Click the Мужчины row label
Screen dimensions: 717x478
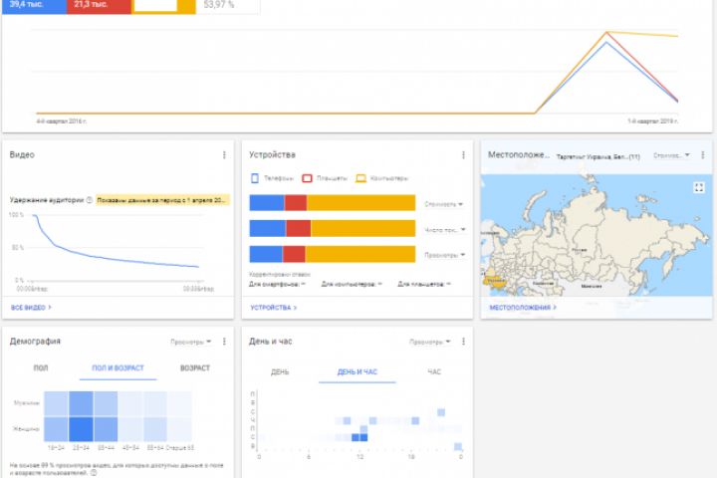[27, 403]
